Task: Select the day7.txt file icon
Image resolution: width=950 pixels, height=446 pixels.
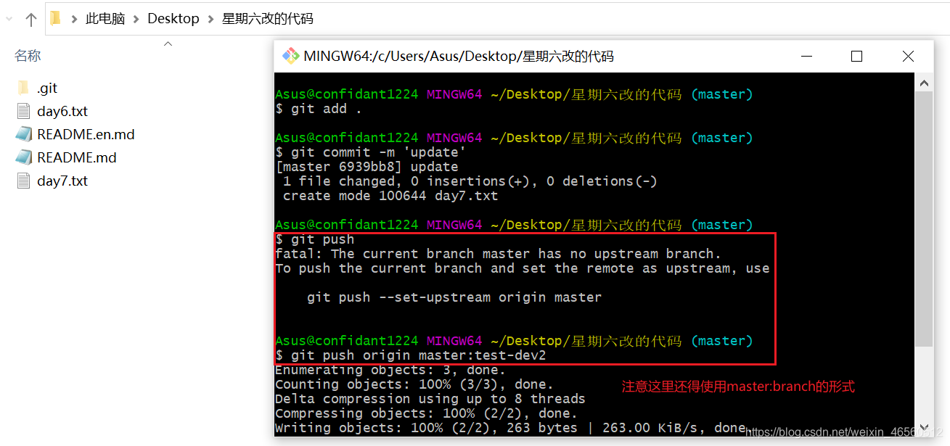Action: tap(24, 181)
